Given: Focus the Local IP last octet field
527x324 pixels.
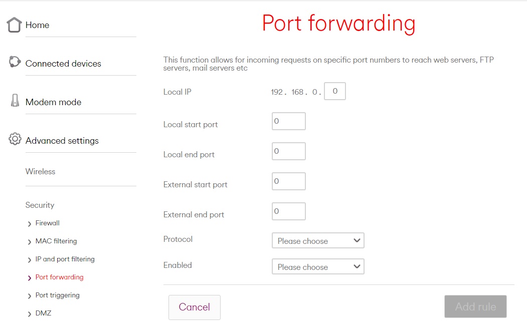Looking at the screenshot, I should click(335, 92).
